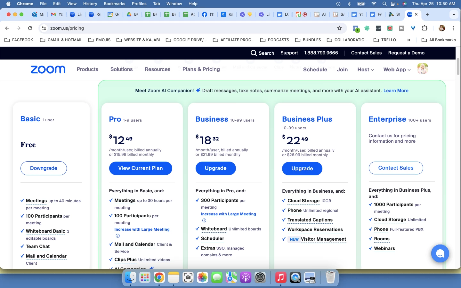
Task: Open the Zoom user profile photo
Action: coord(423,68)
